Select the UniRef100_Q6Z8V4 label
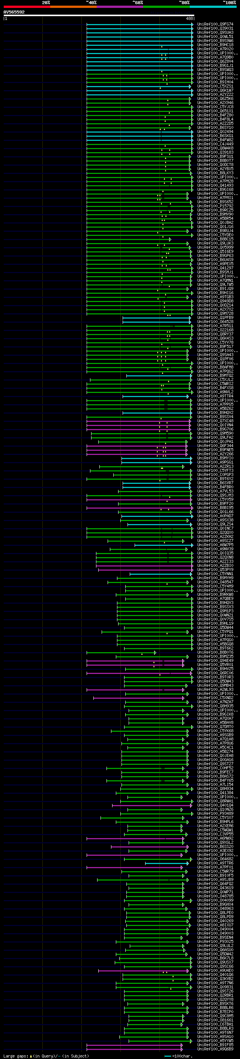Viewport: 240px width, 1059px height. coord(215,61)
